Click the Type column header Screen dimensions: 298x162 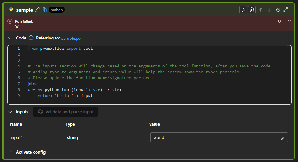70,124
